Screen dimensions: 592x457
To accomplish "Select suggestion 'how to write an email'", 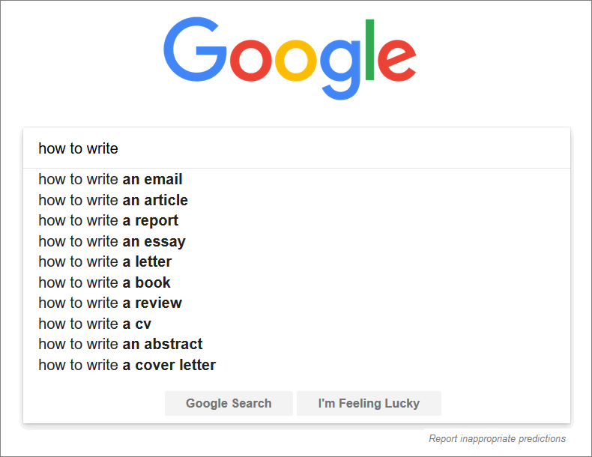I will tap(297, 179).
